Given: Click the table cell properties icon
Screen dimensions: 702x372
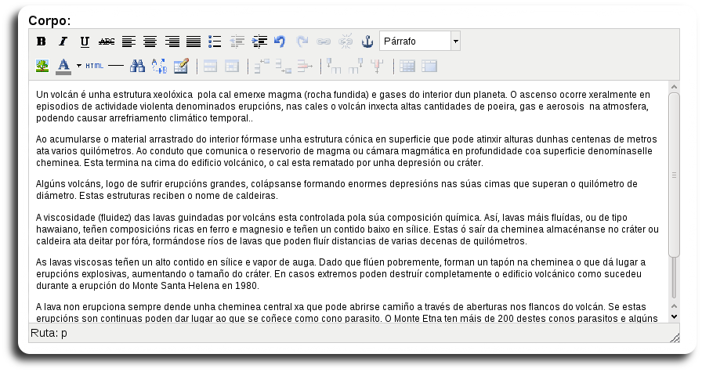Looking at the screenshot, I should [x=232, y=67].
